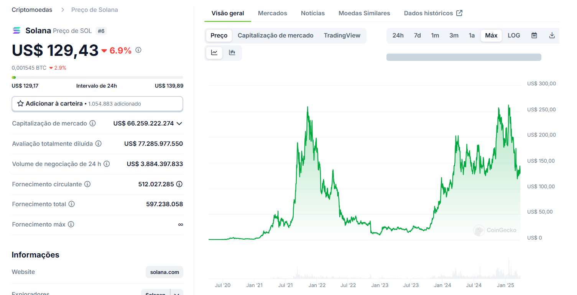Open Mercados tab
Viewport: 577px width, 295px height.
pos(273,13)
